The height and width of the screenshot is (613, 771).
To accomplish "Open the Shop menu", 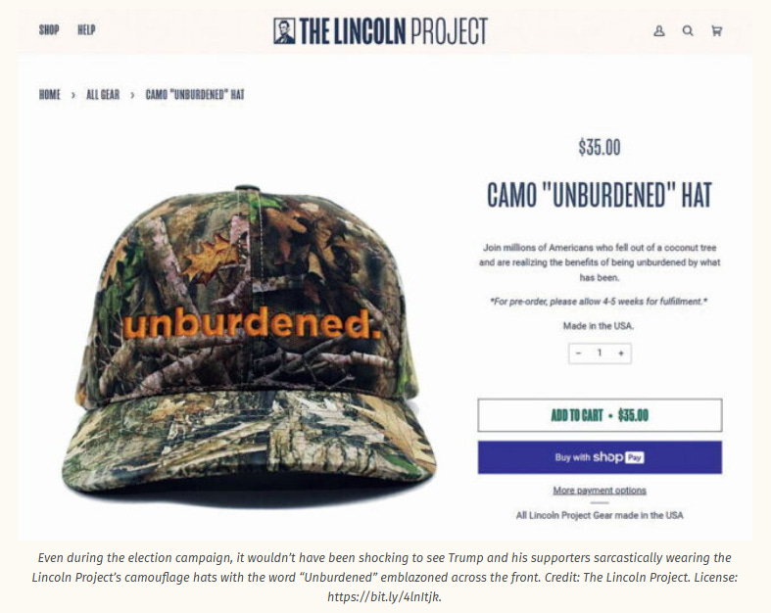I will tap(49, 30).
